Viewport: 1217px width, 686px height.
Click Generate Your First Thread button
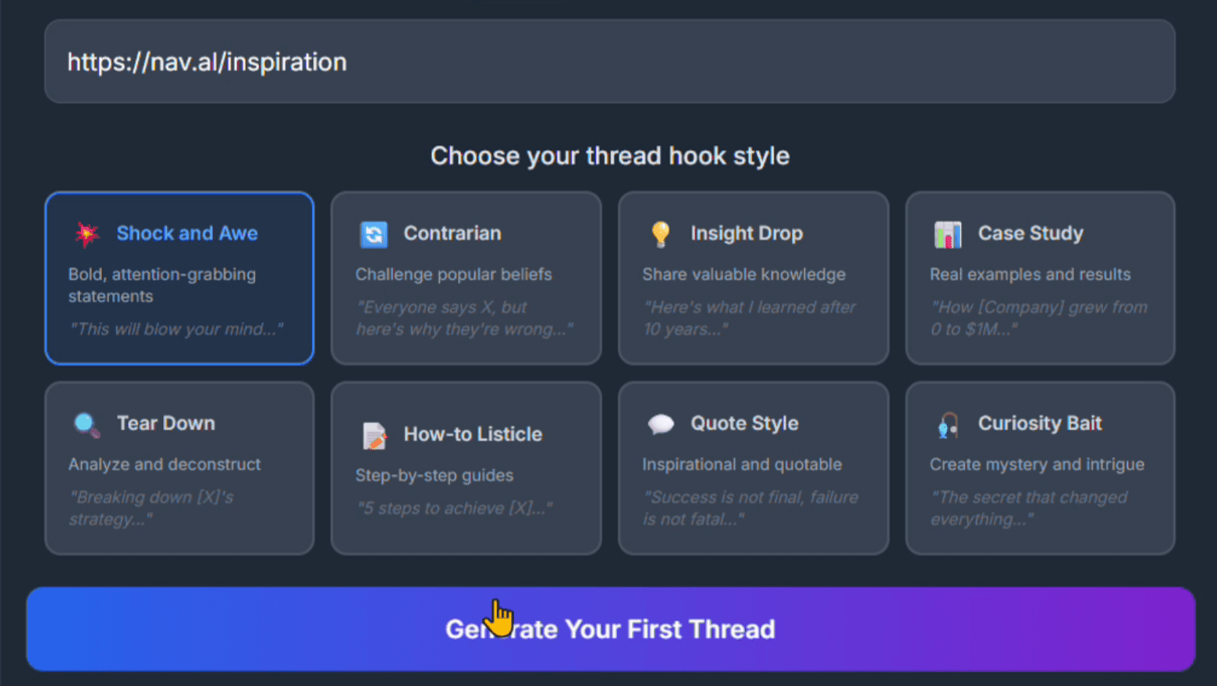click(611, 629)
